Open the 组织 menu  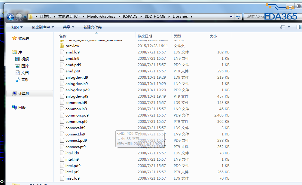coord(17,27)
